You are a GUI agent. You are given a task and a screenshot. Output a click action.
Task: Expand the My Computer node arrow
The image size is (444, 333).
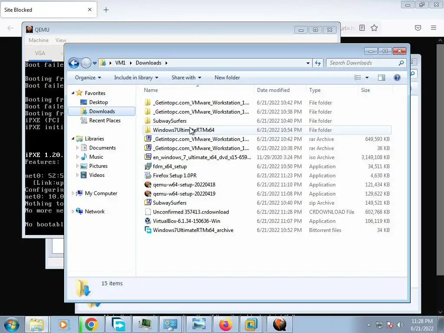(73, 193)
